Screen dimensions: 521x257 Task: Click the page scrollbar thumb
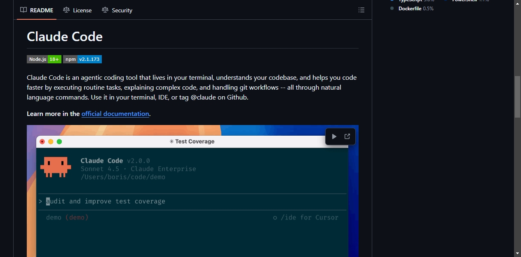517,97
